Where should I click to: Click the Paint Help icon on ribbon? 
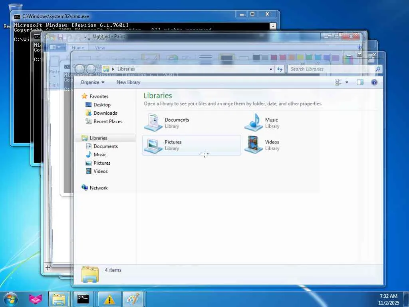point(360,47)
